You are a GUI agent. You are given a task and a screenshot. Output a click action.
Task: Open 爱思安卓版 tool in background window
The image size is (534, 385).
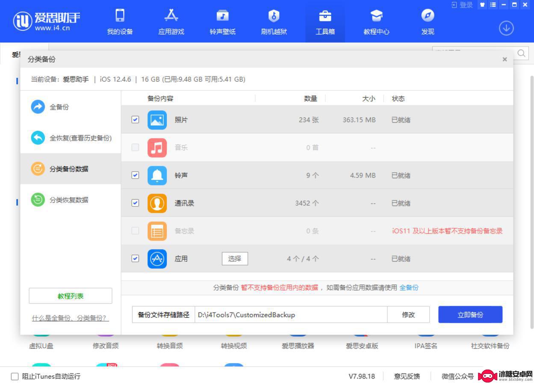click(362, 346)
